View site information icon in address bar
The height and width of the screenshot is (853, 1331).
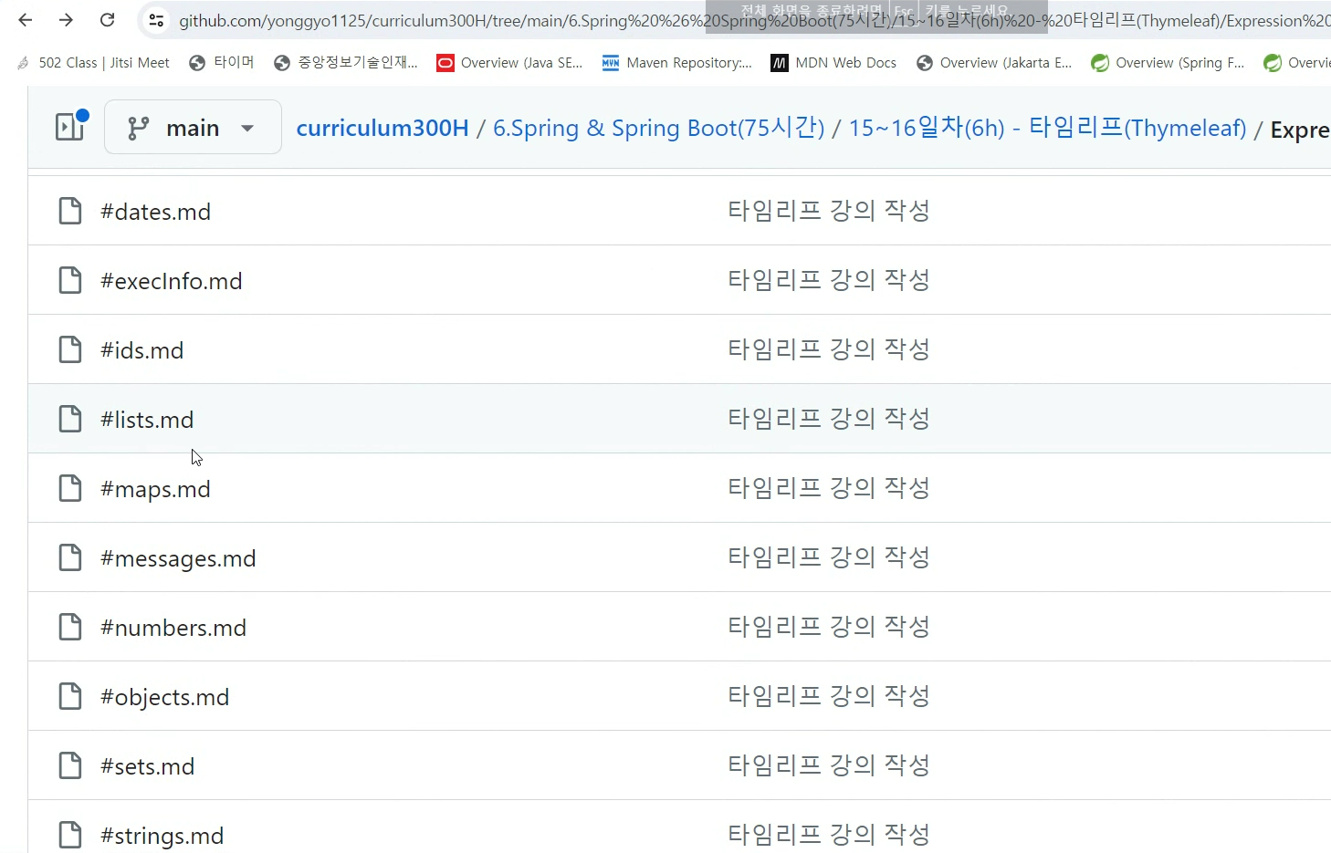pyautogui.click(x=157, y=20)
